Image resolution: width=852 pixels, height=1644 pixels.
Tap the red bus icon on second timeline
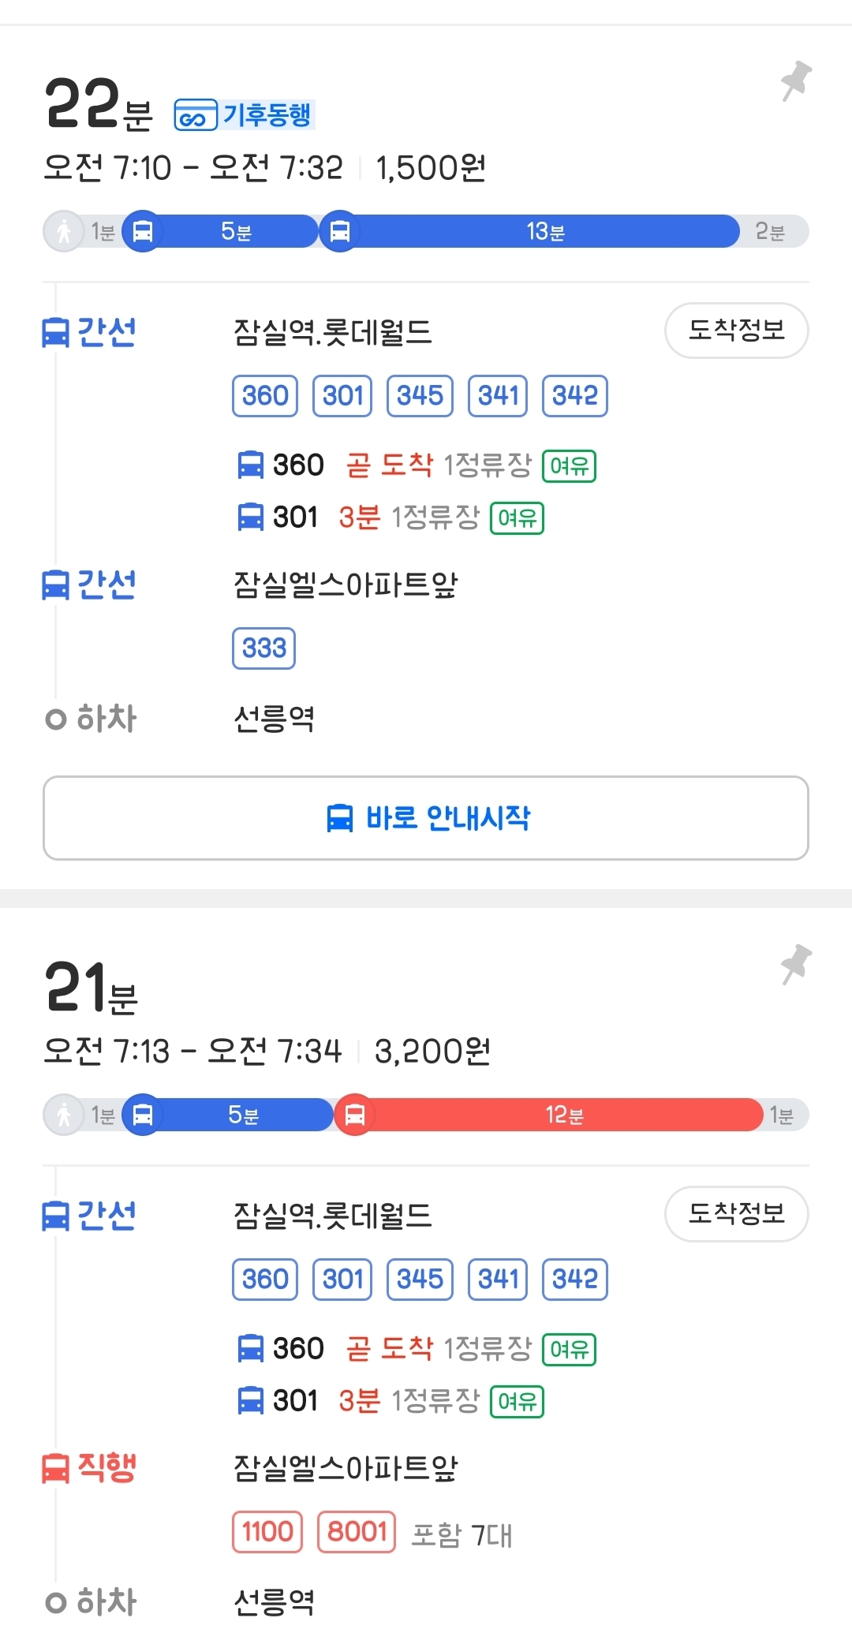(355, 1115)
